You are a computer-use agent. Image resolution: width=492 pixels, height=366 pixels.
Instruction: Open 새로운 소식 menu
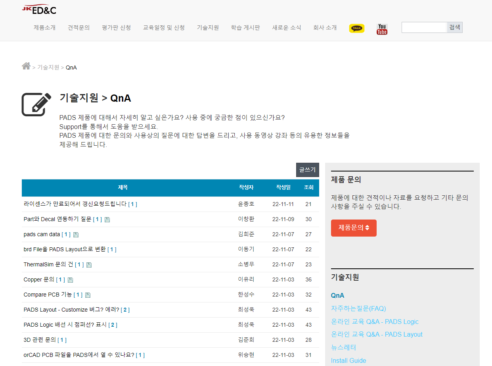click(287, 27)
